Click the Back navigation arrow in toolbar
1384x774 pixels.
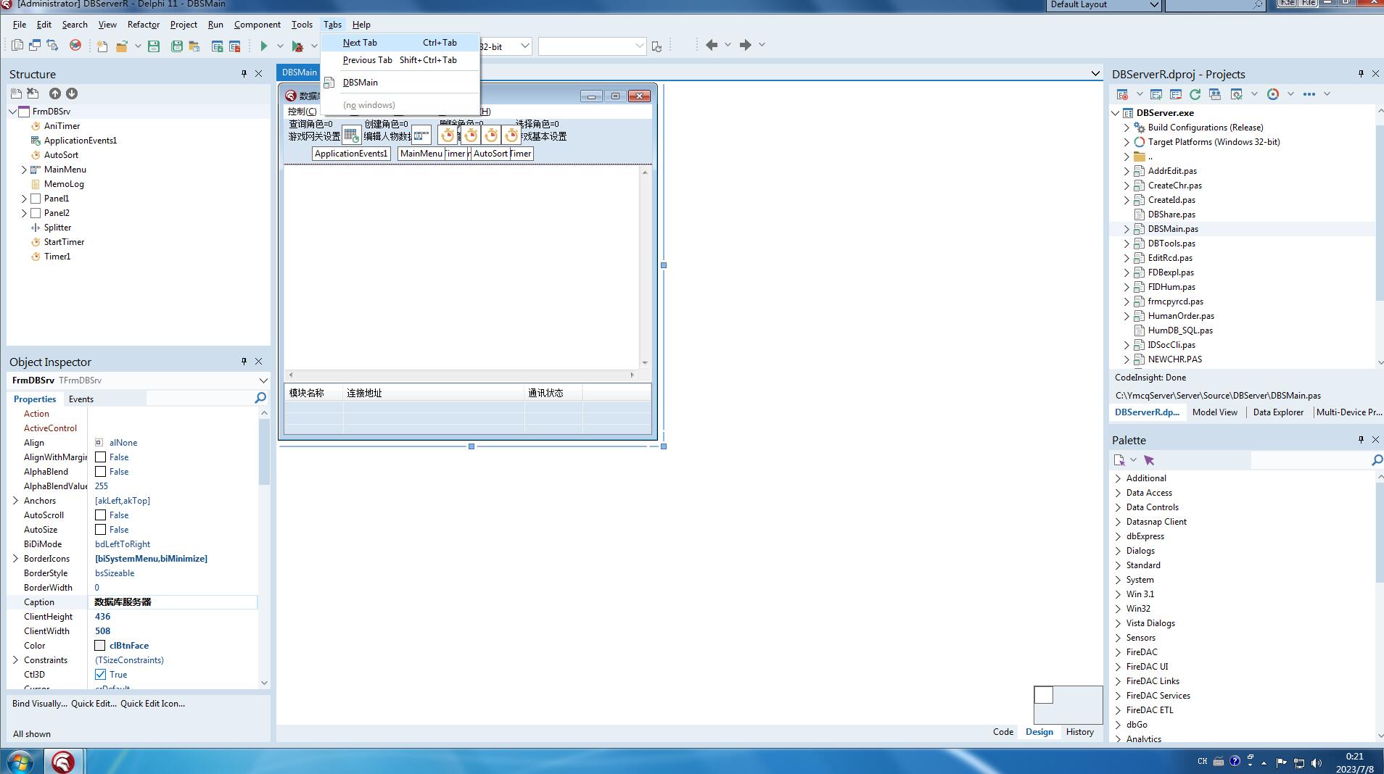(712, 45)
